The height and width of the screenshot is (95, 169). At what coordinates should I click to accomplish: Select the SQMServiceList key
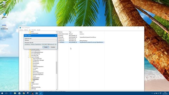pyautogui.click(x=35, y=84)
